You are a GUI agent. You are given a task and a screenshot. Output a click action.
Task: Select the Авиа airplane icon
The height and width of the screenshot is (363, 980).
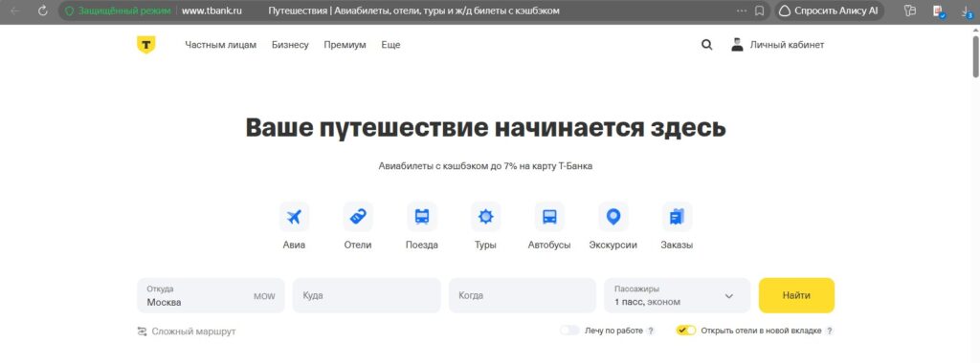pos(295,217)
